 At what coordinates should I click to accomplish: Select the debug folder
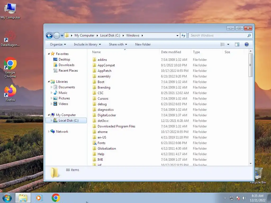pyautogui.click(x=102, y=104)
